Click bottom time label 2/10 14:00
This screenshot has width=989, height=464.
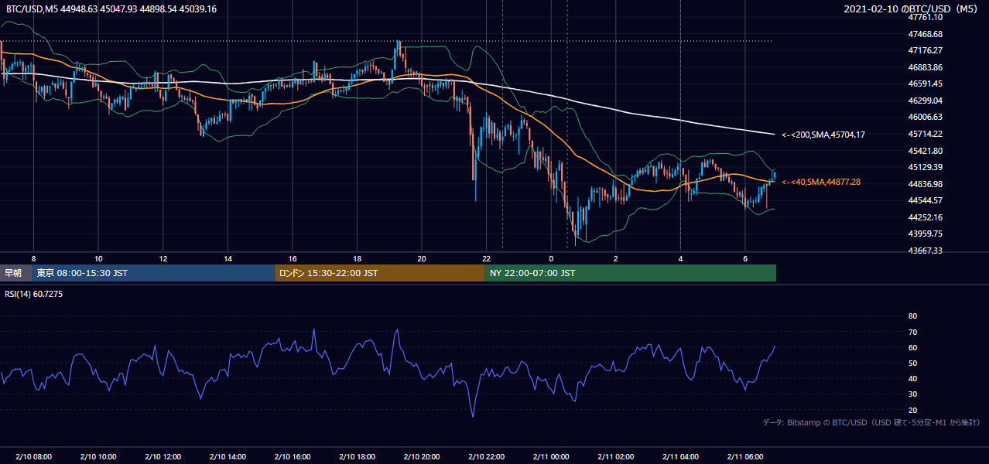pos(228,457)
